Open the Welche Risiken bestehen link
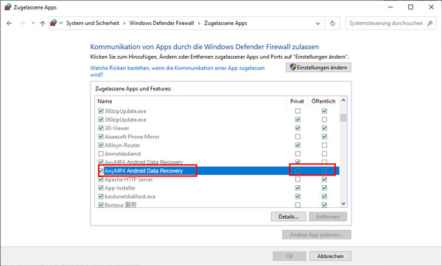442x266 pixels. coord(178,71)
